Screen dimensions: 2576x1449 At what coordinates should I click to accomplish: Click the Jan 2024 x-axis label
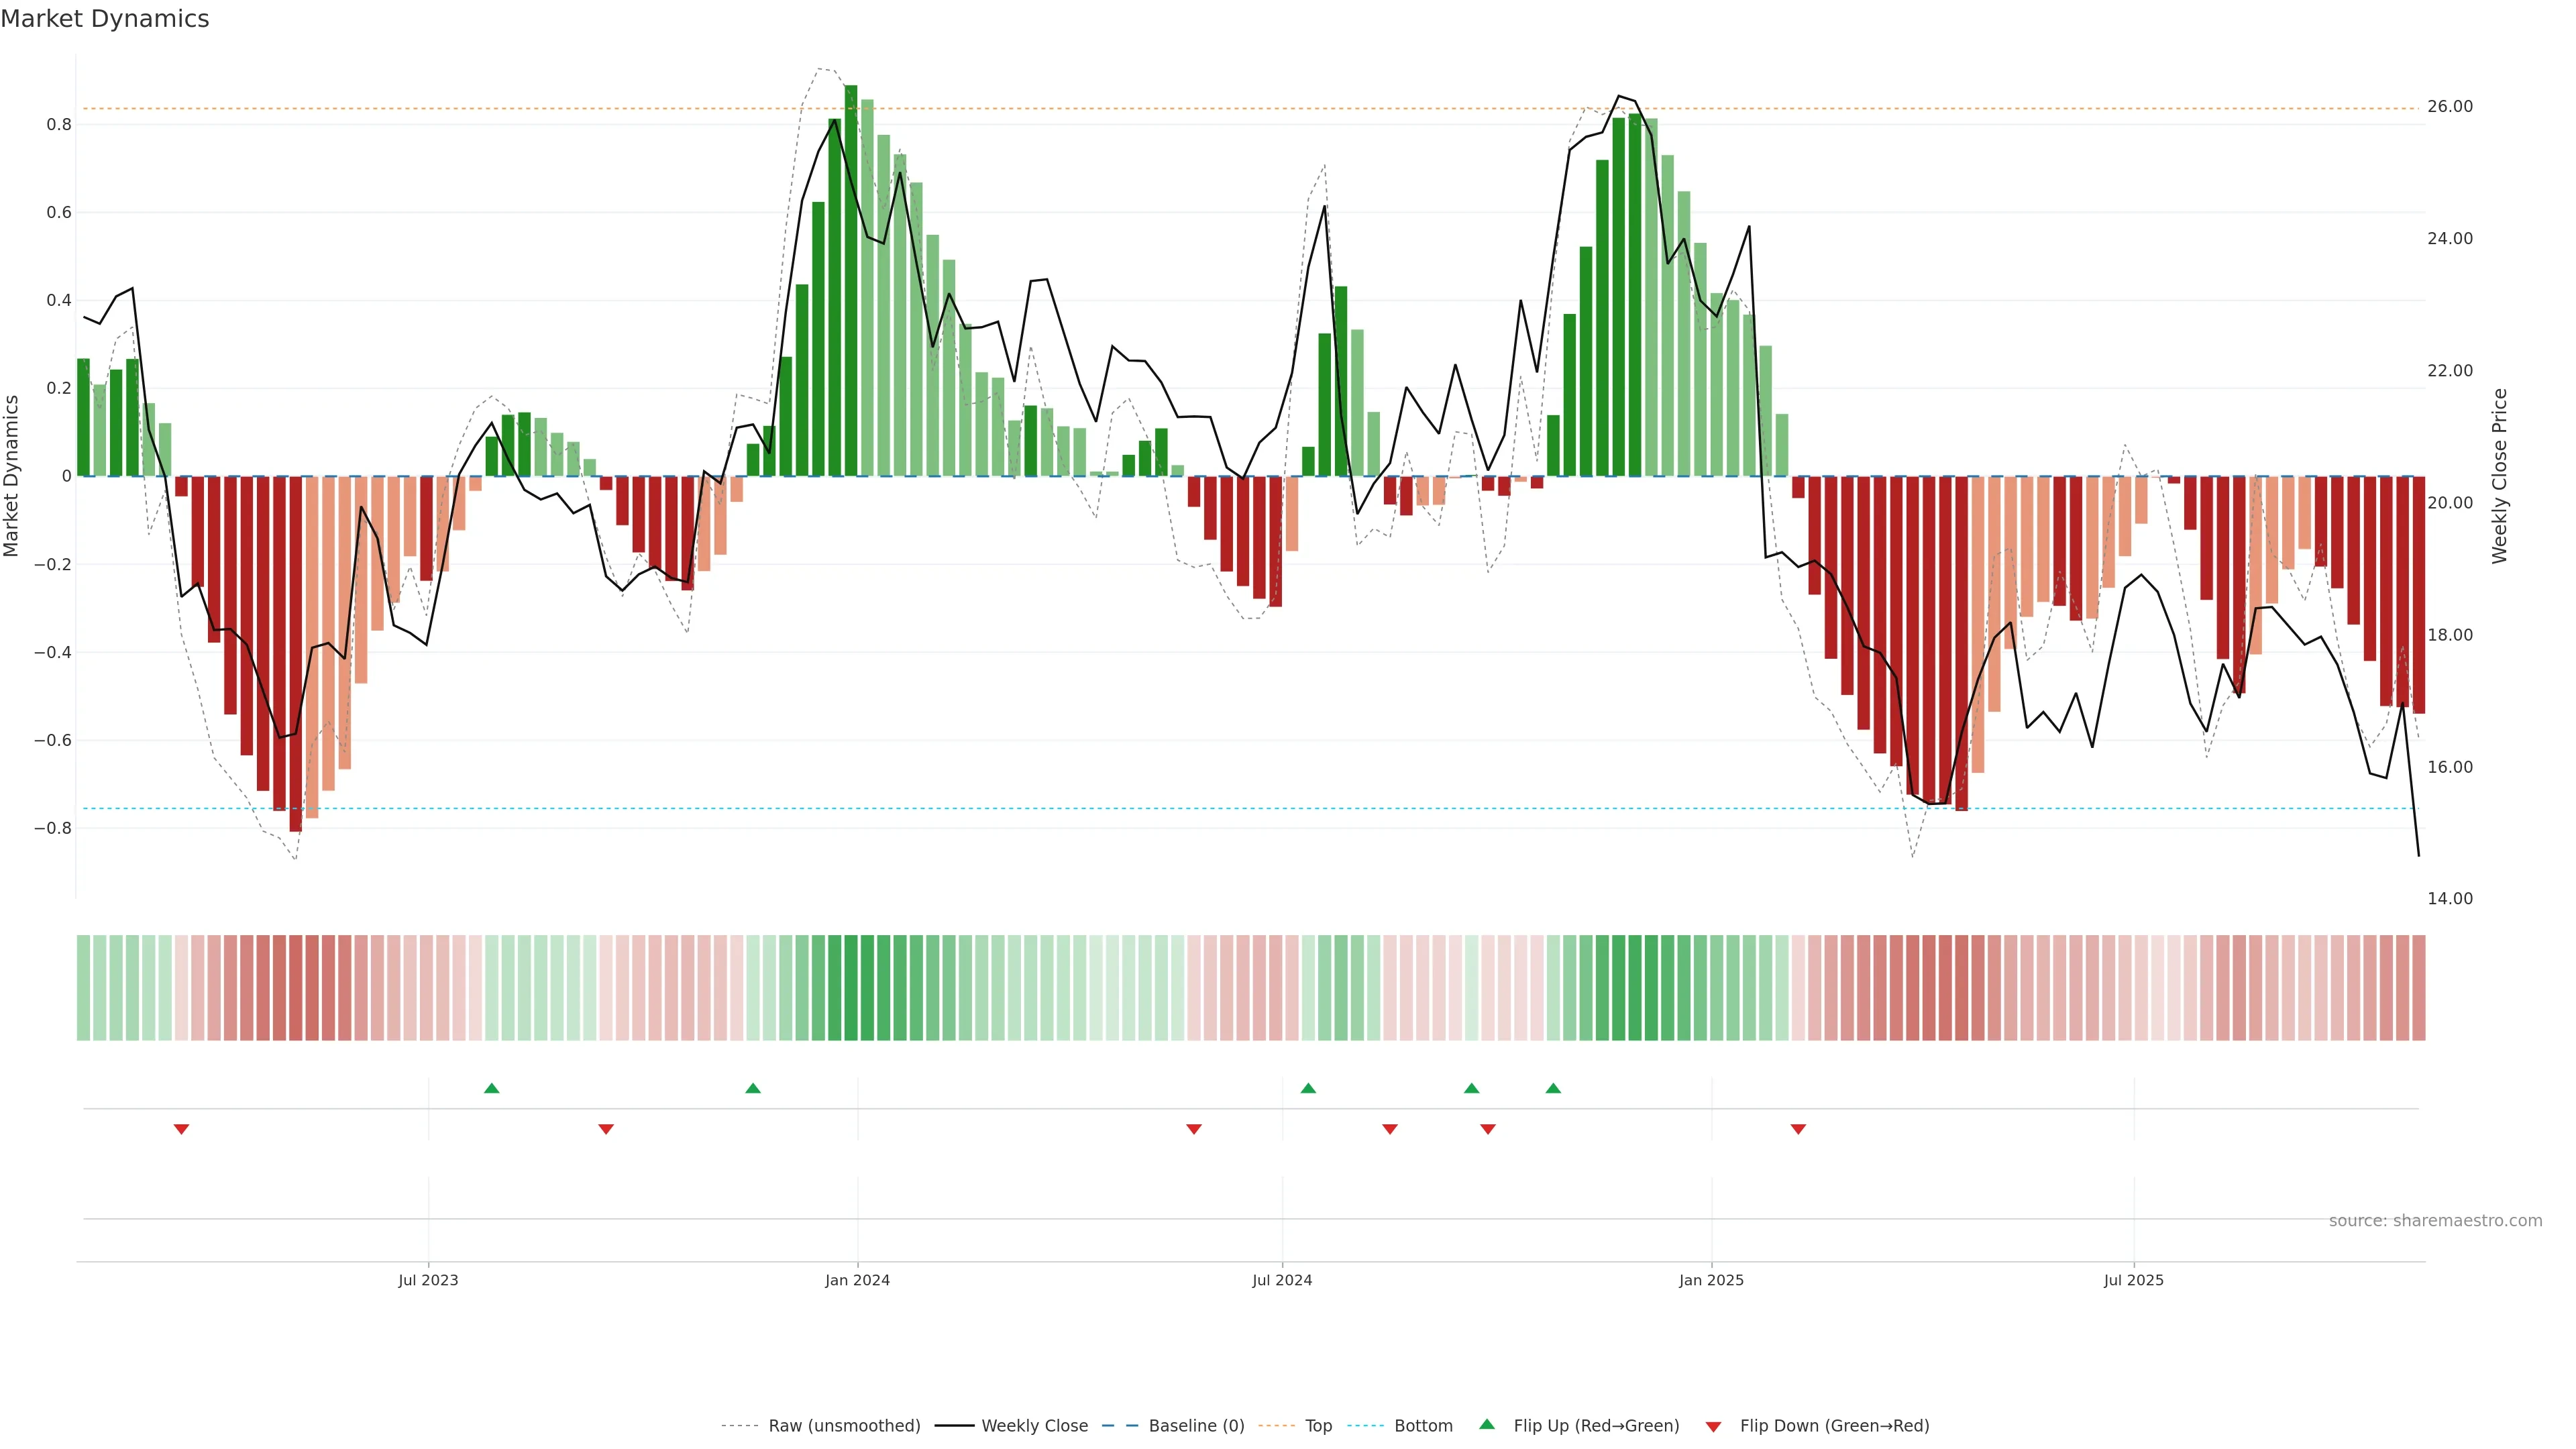tap(857, 1280)
